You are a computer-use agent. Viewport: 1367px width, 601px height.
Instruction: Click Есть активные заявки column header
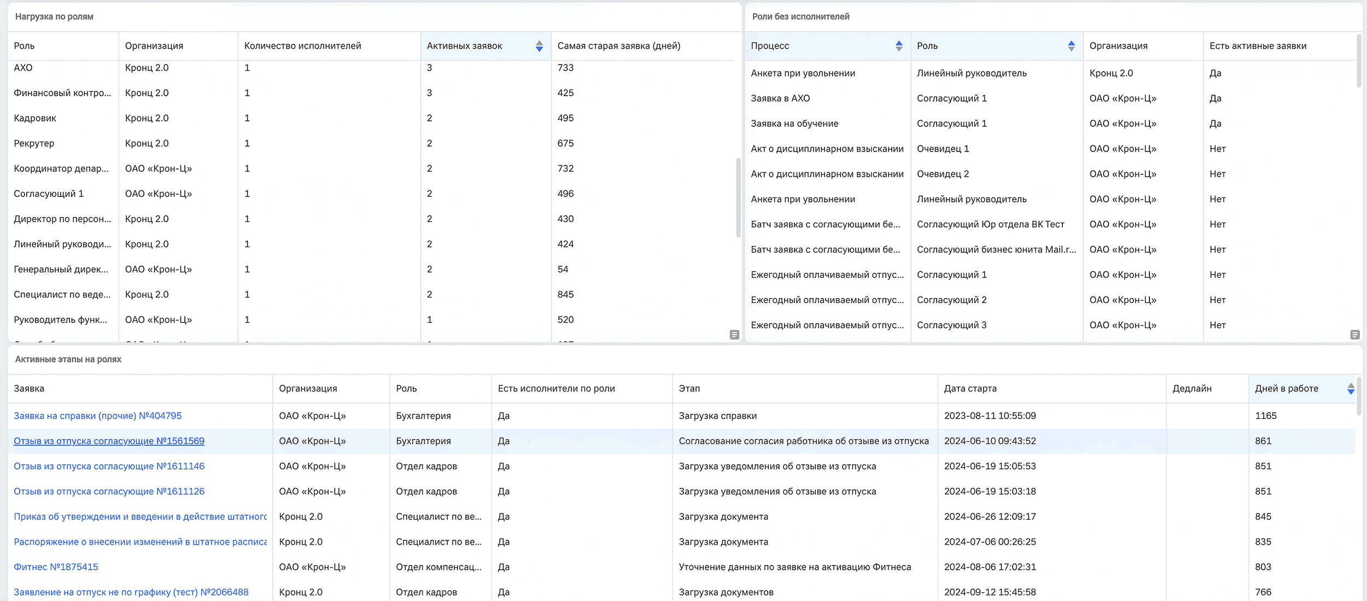(x=1280, y=46)
